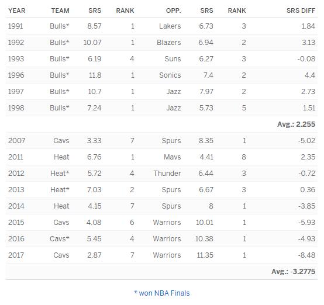Select the 2007 Cavs row year
Screen dimensions: 324x305
click(x=17, y=141)
